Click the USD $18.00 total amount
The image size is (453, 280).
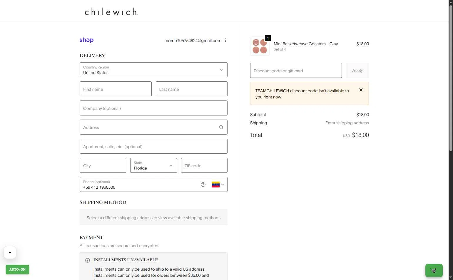tap(356, 135)
